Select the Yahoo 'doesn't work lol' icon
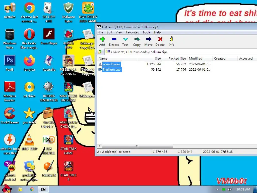 click(x=10, y=171)
